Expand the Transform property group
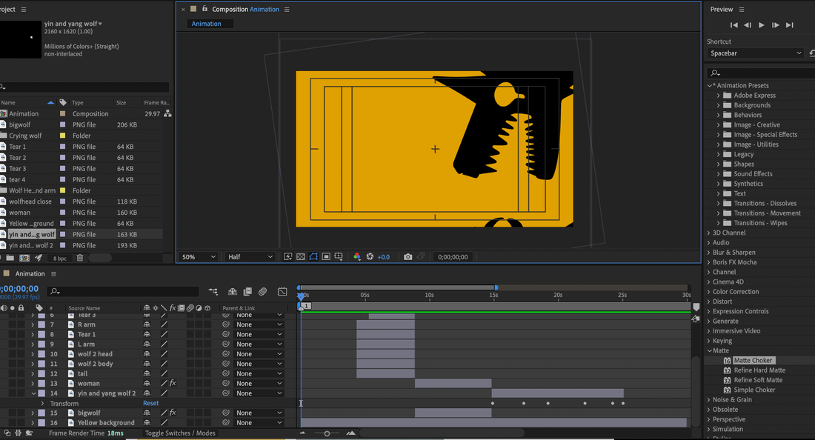This screenshot has width=815, height=440. 43,403
